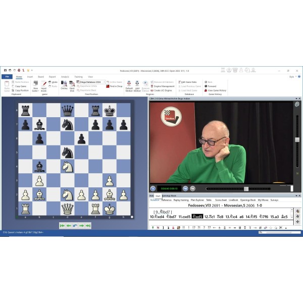Image resolution: width=303 pixels, height=303 pixels.
Task: Open View Game History
Action: click(x=215, y=90)
